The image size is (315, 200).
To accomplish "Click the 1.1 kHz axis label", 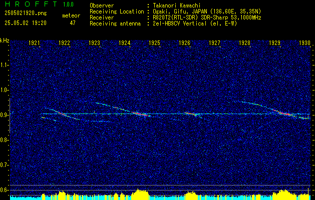I will tap(4, 65).
